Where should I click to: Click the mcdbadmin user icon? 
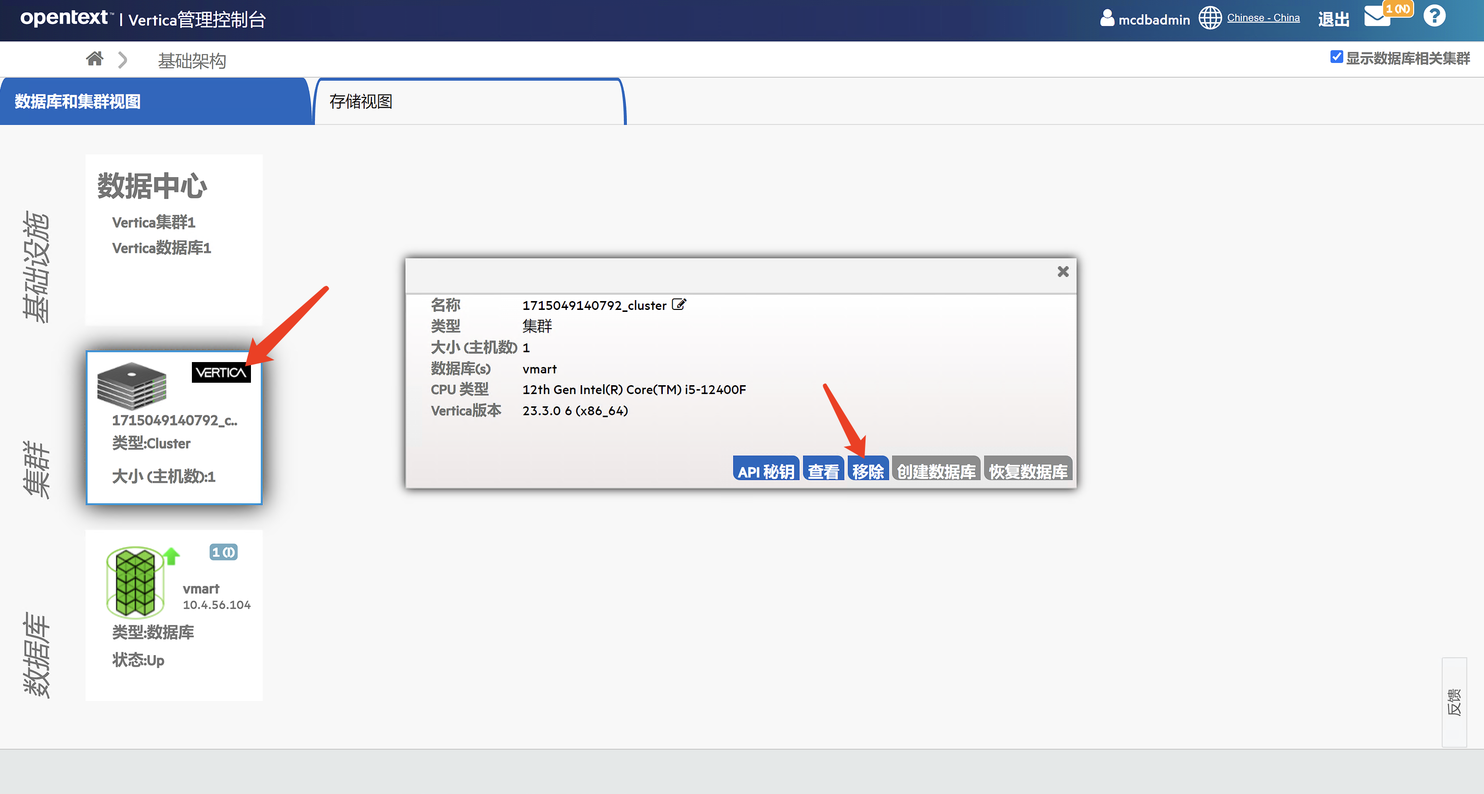pos(1107,18)
